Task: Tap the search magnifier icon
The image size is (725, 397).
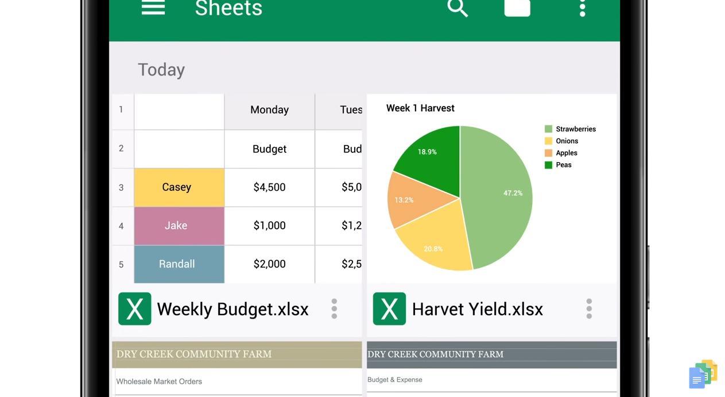Action: coord(458,8)
